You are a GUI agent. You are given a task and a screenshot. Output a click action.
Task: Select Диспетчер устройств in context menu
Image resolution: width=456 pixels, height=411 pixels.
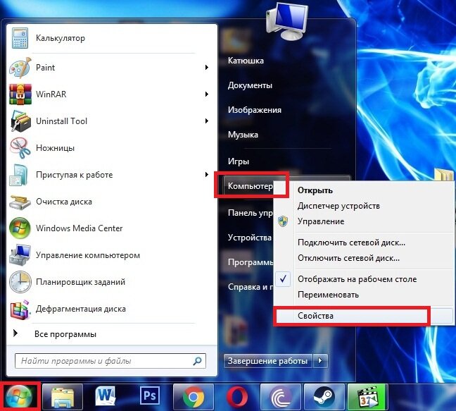338,206
